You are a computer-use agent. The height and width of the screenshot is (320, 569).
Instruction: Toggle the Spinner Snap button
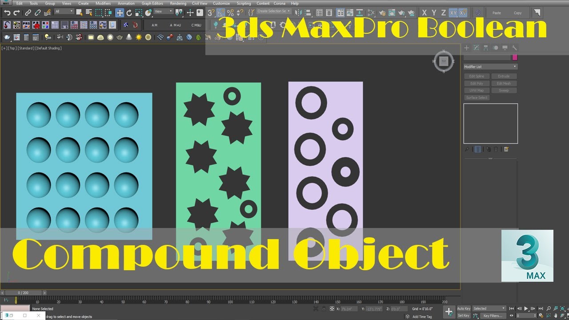[x=240, y=13]
